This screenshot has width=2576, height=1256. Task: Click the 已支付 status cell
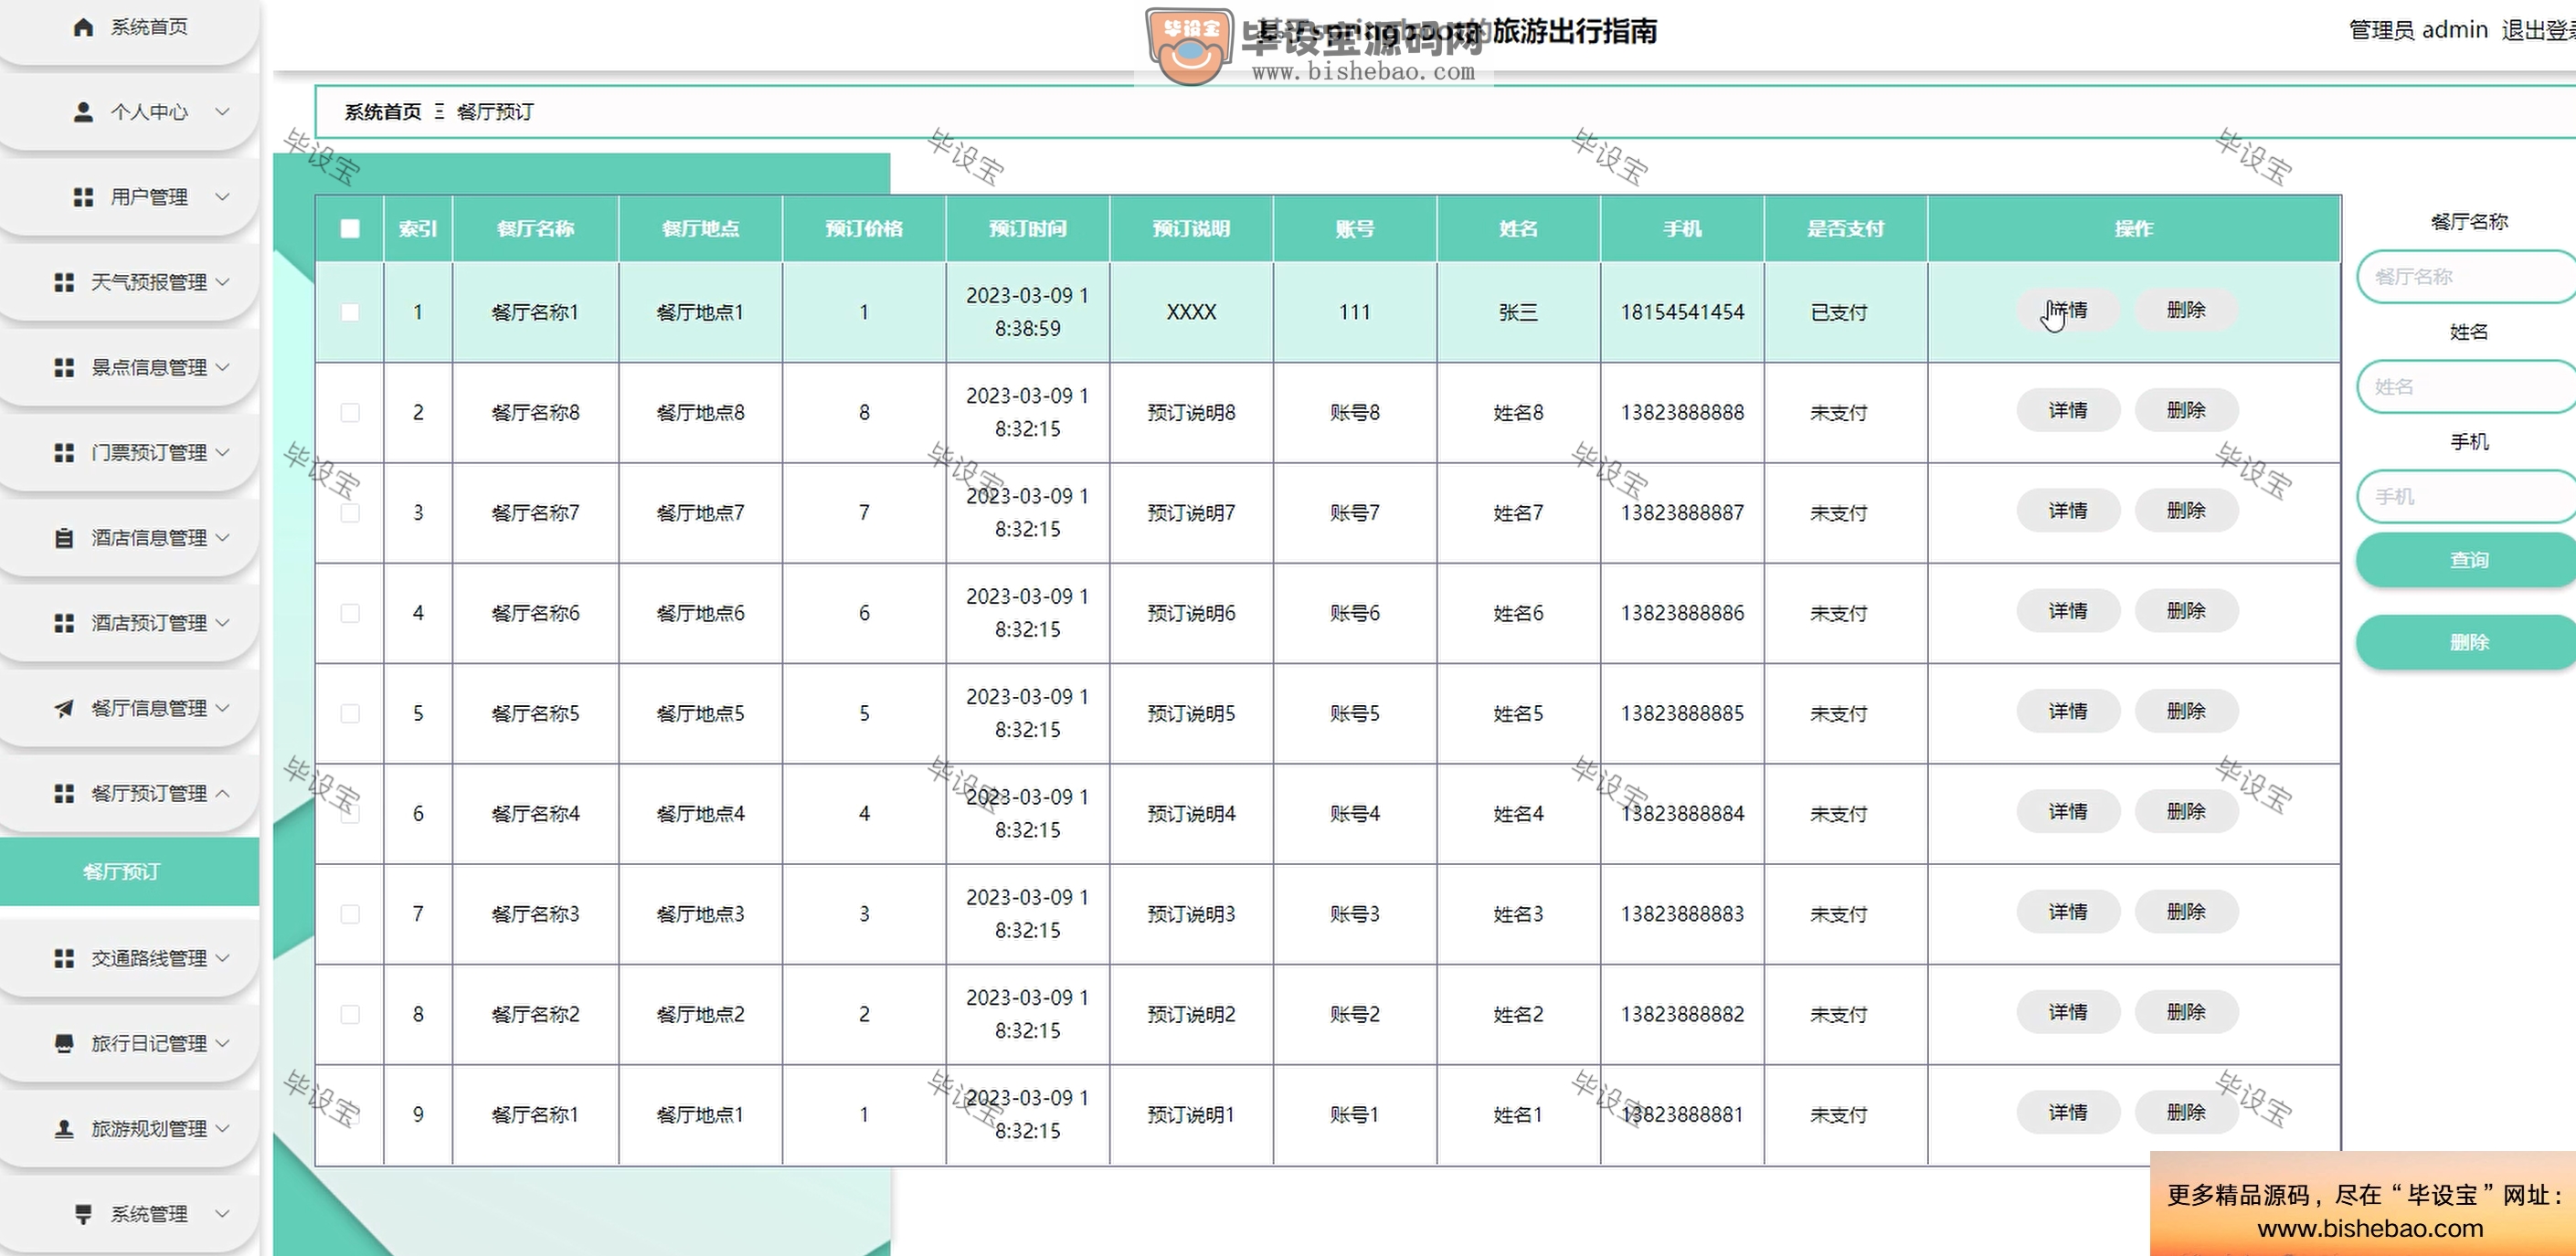point(1839,312)
